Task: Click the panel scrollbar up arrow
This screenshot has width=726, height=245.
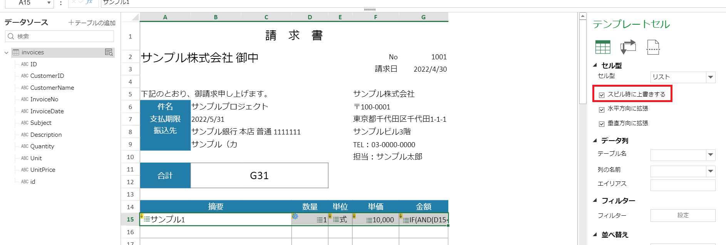Action: pos(583,16)
